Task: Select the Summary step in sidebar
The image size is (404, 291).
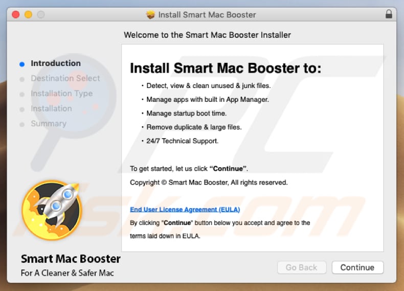Action: [49, 123]
